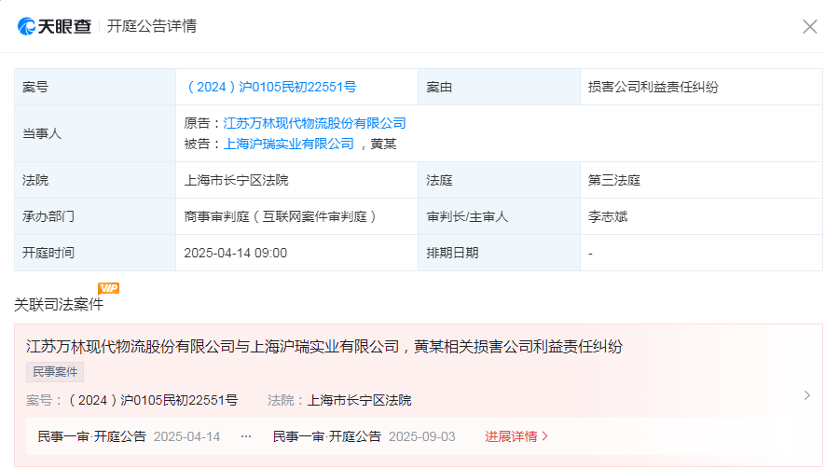Click the 审判长/主审人 label
825x469 pixels.
pos(467,216)
